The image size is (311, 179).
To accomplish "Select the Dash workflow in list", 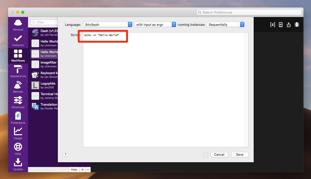I will tap(44, 33).
